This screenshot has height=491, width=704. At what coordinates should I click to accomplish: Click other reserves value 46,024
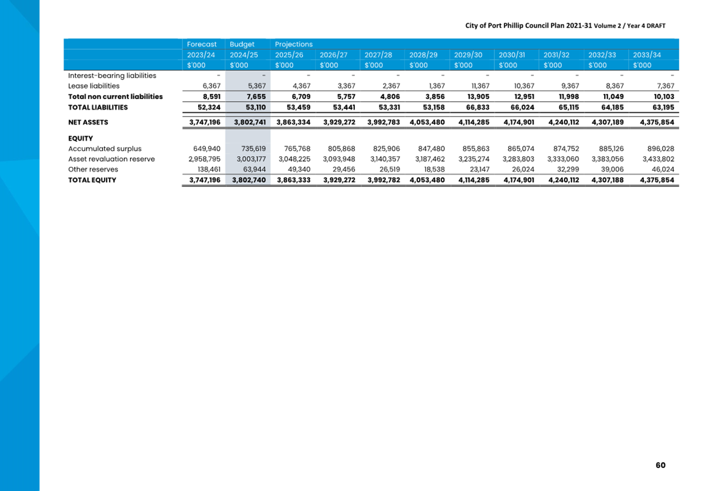click(x=663, y=170)
